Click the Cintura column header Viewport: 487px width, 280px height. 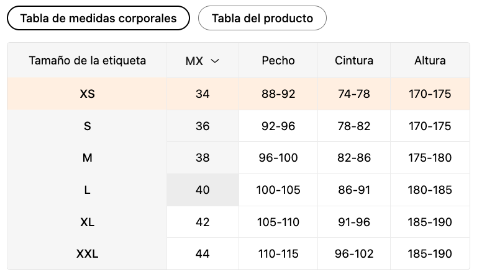point(354,61)
